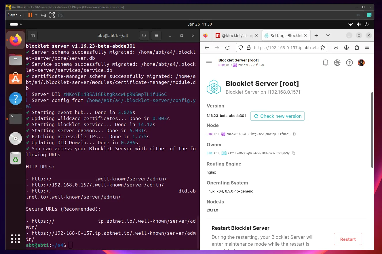Click the Node DID text value
Image resolution: width=382 pixels, height=254 pixels.
(258, 134)
